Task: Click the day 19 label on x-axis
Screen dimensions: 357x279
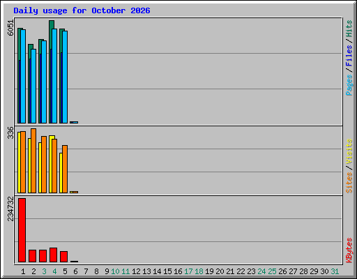Action: [x=209, y=271]
